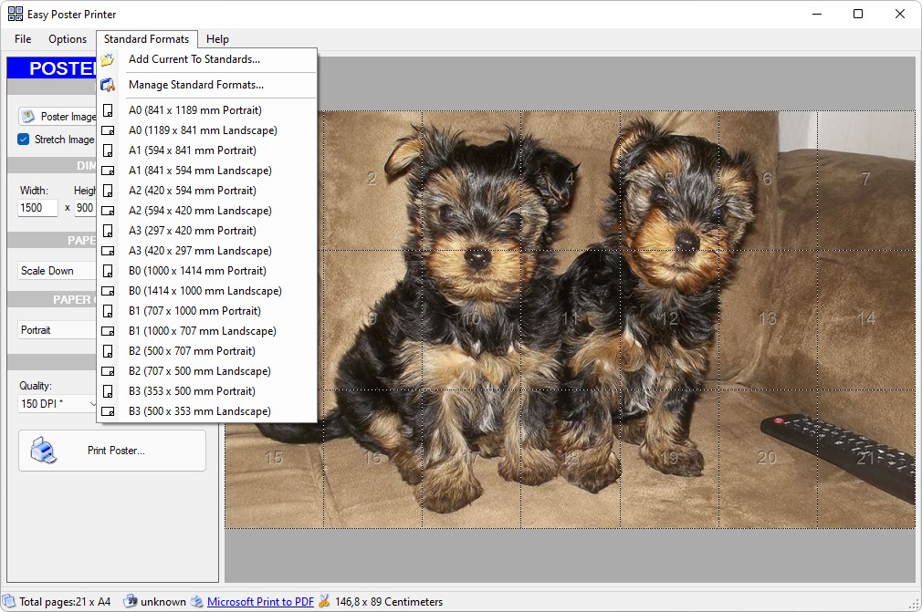The height and width of the screenshot is (612, 922).
Task: Click landscape page icon beside B3 500 x 353
Action: pos(108,411)
